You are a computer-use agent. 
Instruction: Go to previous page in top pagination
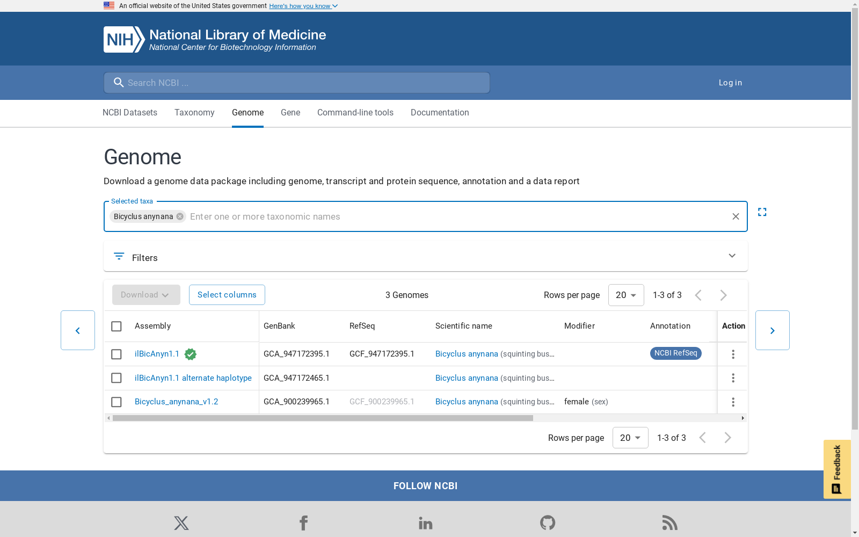pos(698,295)
